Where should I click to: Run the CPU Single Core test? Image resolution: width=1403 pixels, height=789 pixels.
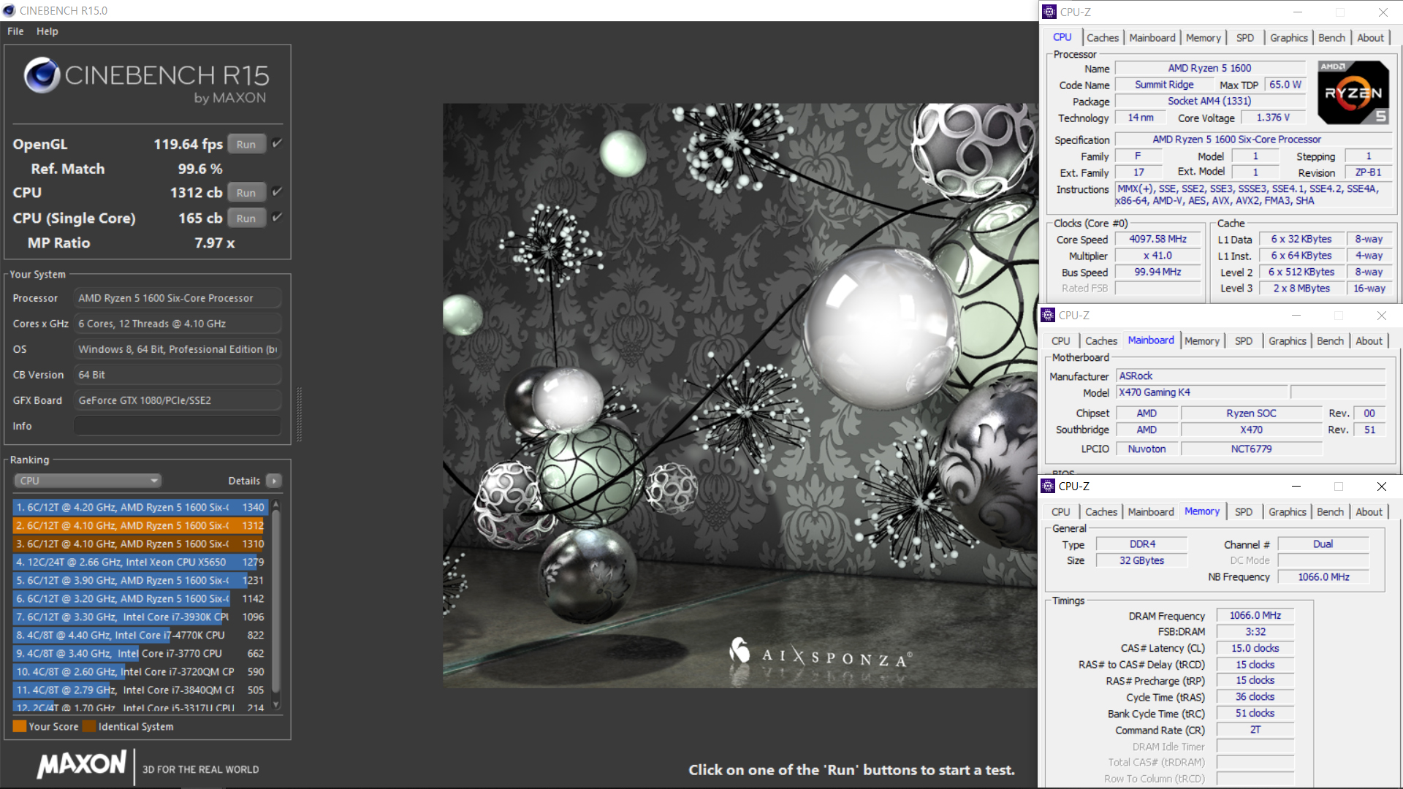click(x=246, y=218)
